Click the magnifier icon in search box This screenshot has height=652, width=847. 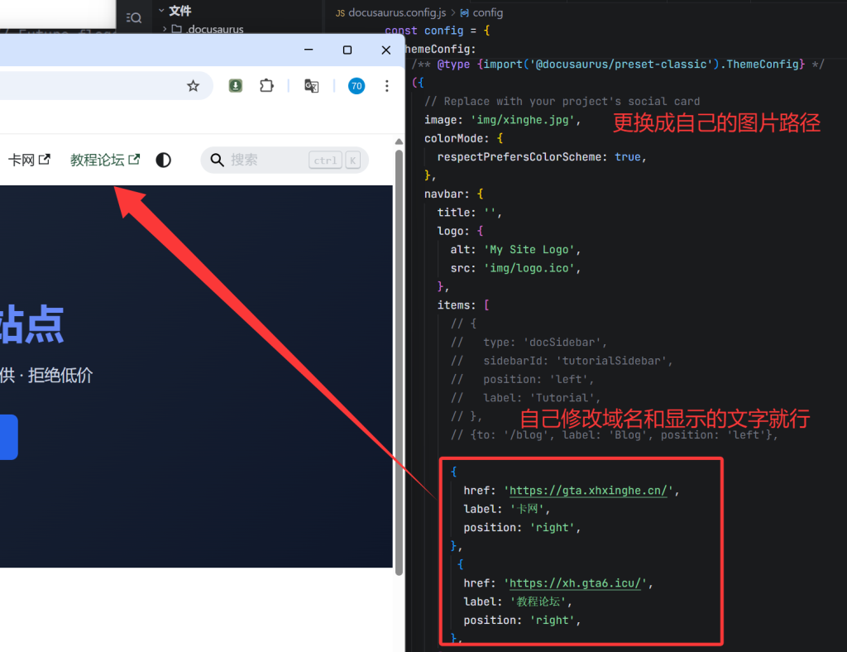click(x=218, y=160)
